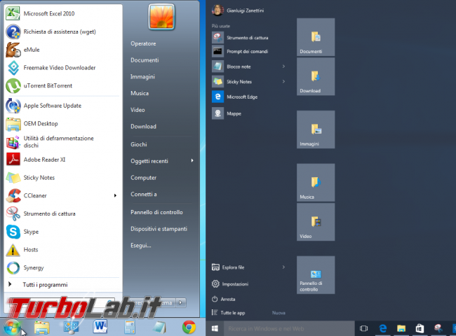This screenshot has width=456, height=336.
Task: Select Connetti a
Action: 144,194
